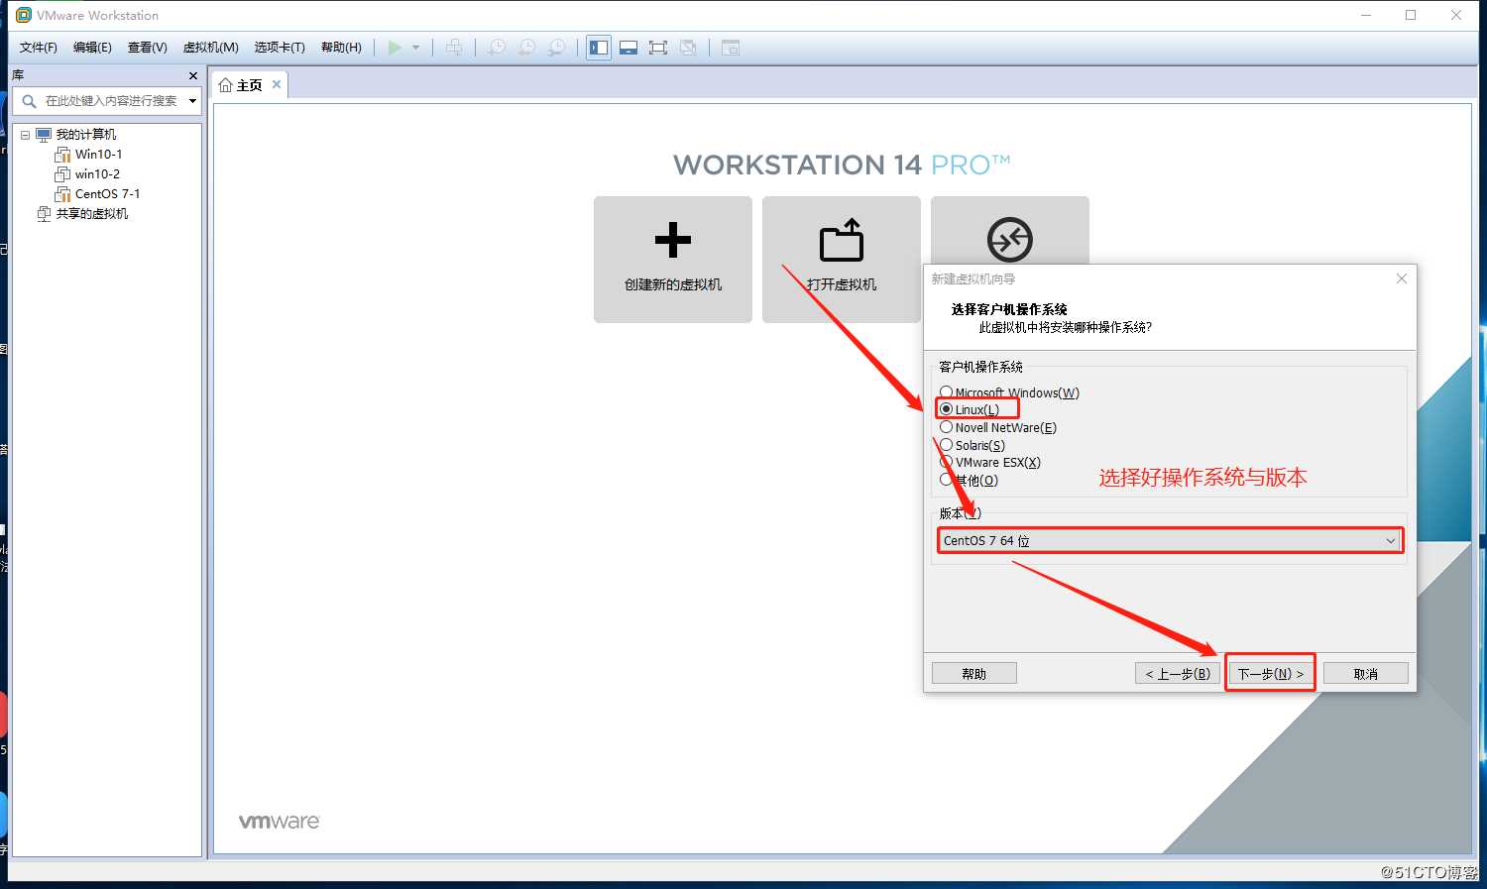The width and height of the screenshot is (1487, 889).
Task: Open the power options dropdown arrow
Action: [415, 48]
